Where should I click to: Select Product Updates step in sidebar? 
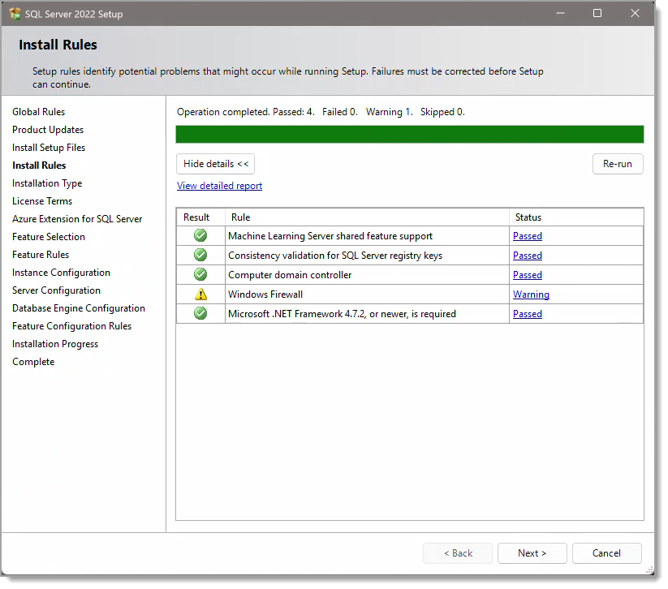point(48,130)
